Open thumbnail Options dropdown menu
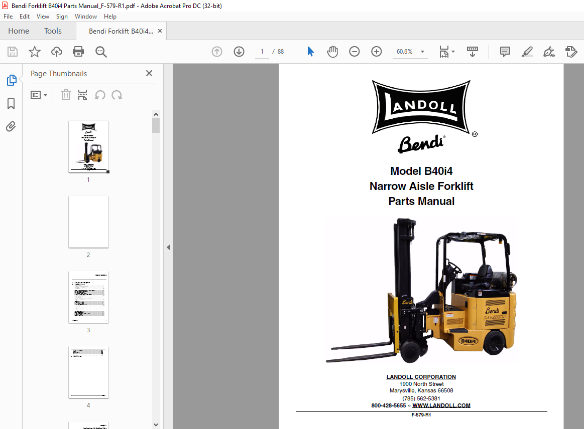584x429 pixels. tap(39, 95)
